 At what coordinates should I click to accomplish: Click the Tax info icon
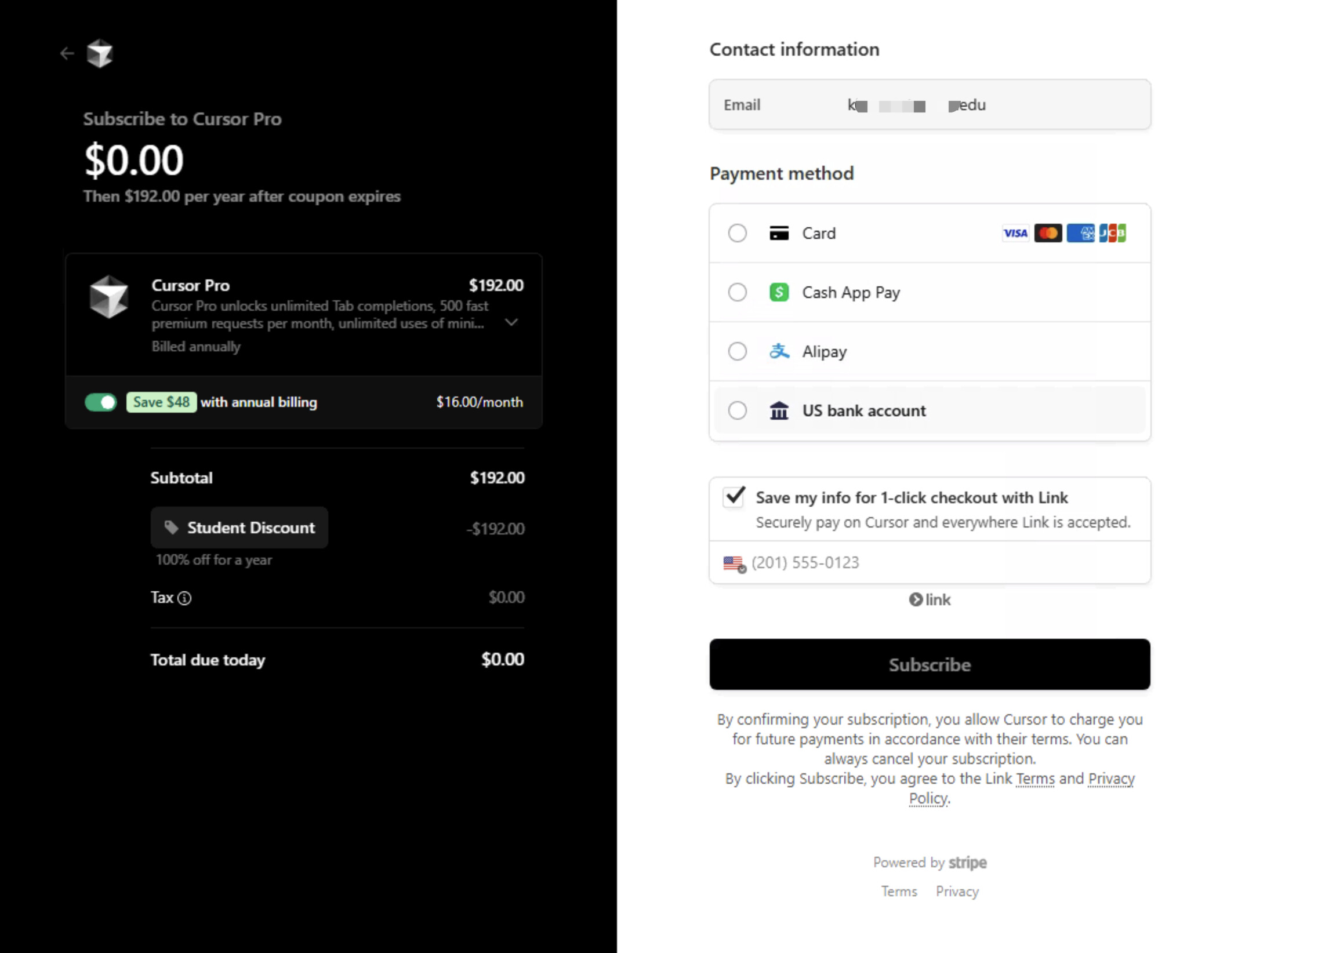[184, 598]
